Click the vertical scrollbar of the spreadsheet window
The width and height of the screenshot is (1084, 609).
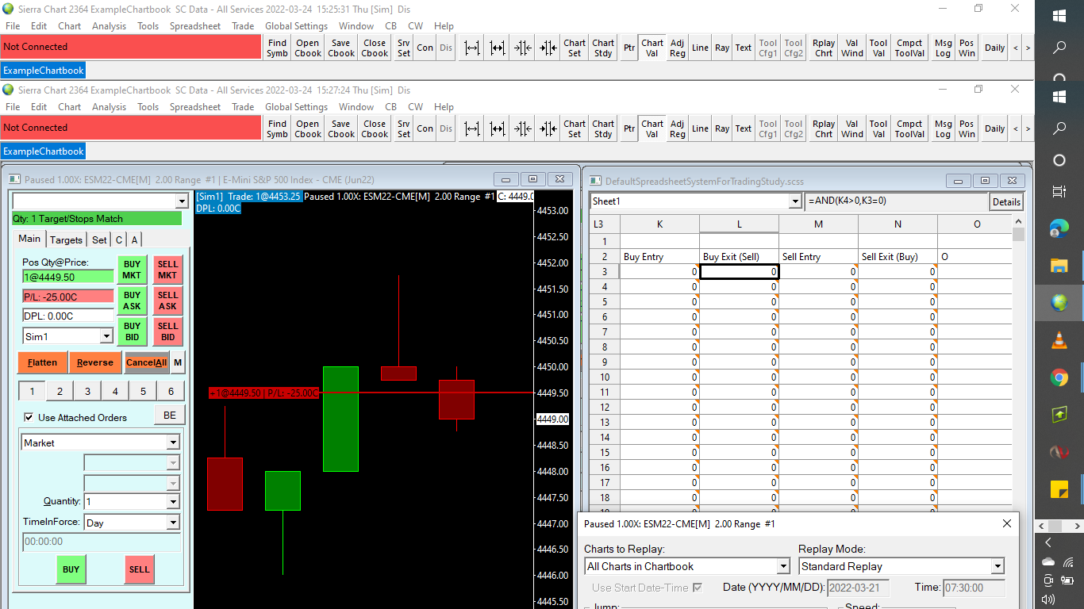[1018, 365]
